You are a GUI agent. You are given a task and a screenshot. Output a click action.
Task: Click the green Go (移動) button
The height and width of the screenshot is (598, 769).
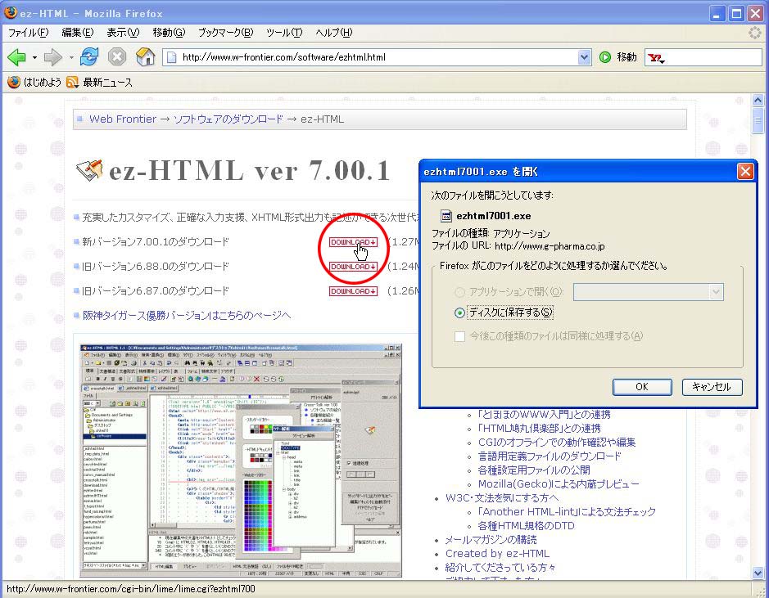[617, 57]
